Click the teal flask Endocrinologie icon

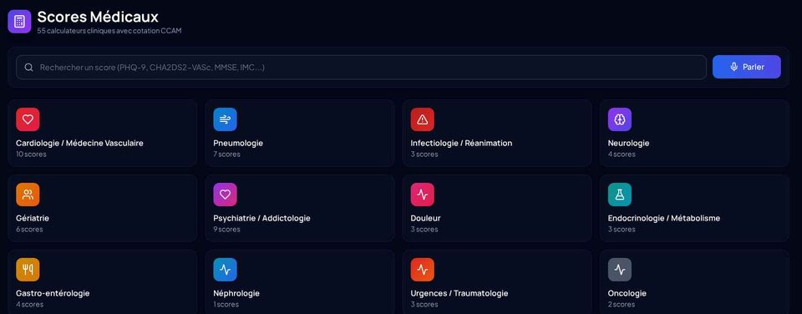(x=620, y=195)
